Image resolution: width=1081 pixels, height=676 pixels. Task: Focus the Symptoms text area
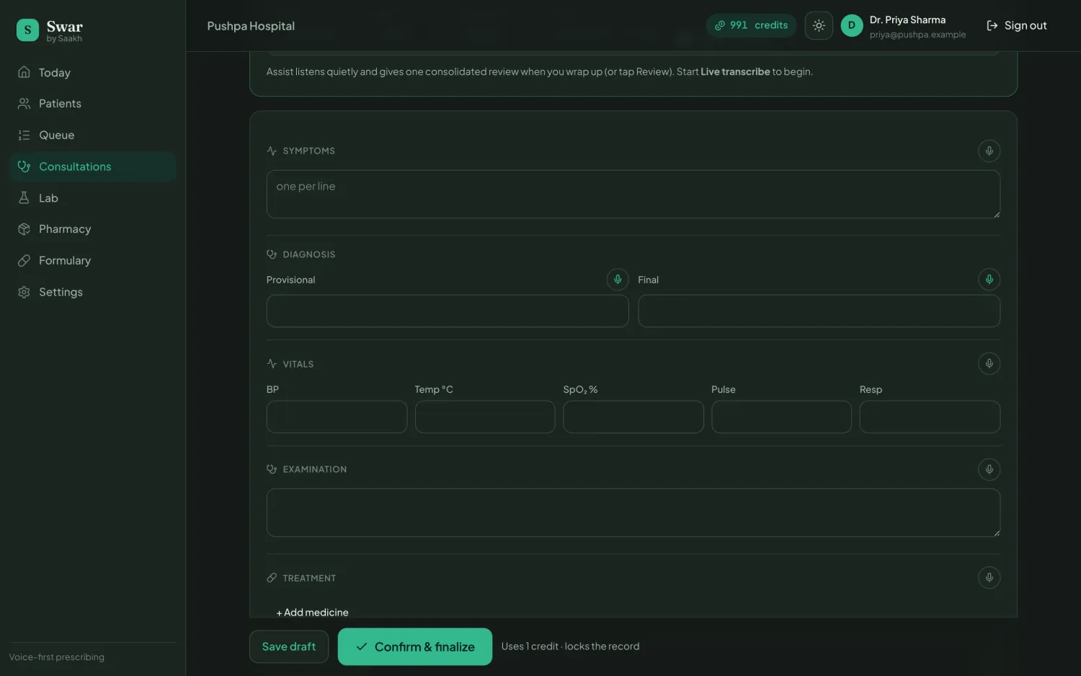coord(633,194)
